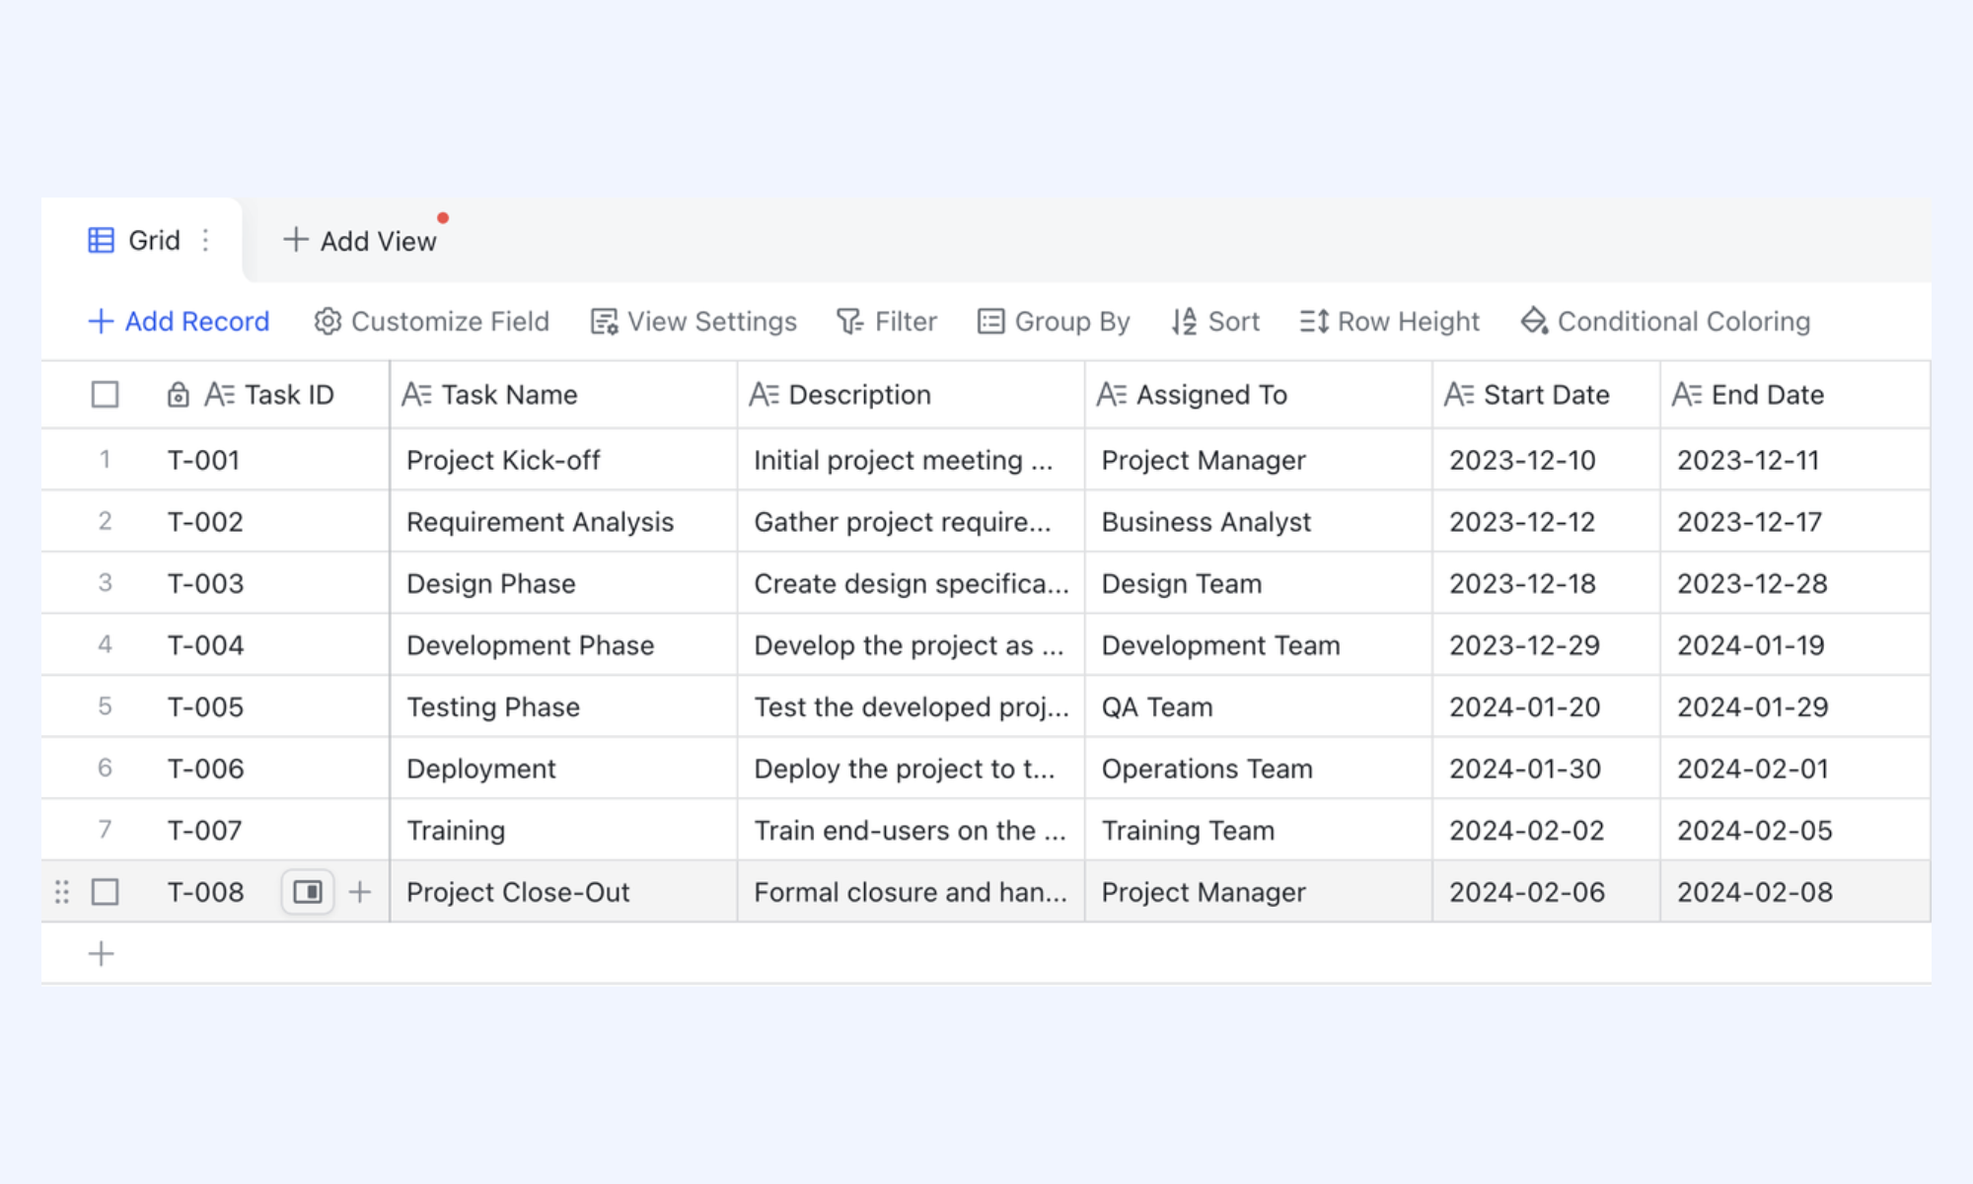Expand record T-008 with expand icon

coord(308,892)
